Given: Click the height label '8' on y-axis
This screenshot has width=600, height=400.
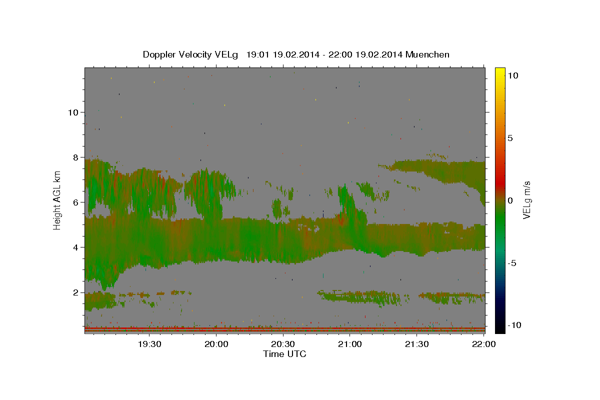Looking at the screenshot, I should point(76,157).
